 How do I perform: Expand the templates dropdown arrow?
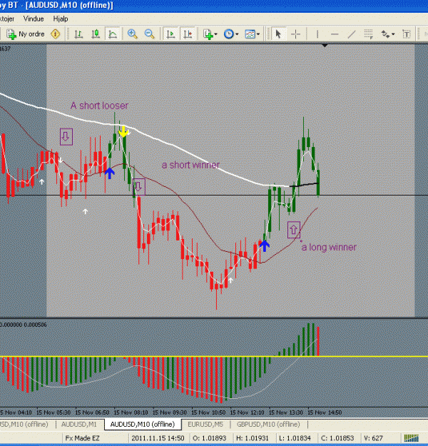tap(258, 34)
